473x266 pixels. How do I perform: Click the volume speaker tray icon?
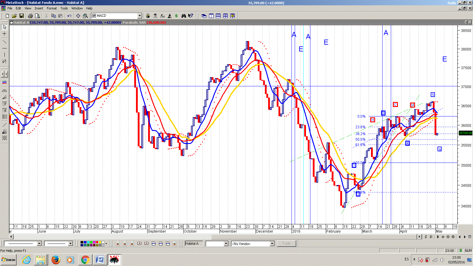tap(442, 260)
